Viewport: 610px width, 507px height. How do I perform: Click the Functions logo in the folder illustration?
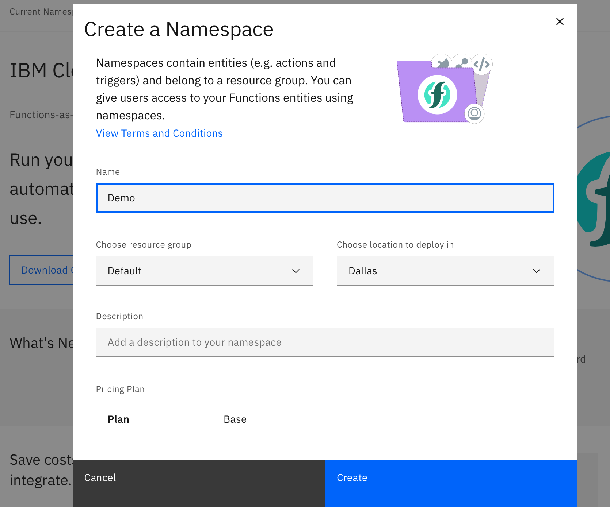click(x=437, y=95)
